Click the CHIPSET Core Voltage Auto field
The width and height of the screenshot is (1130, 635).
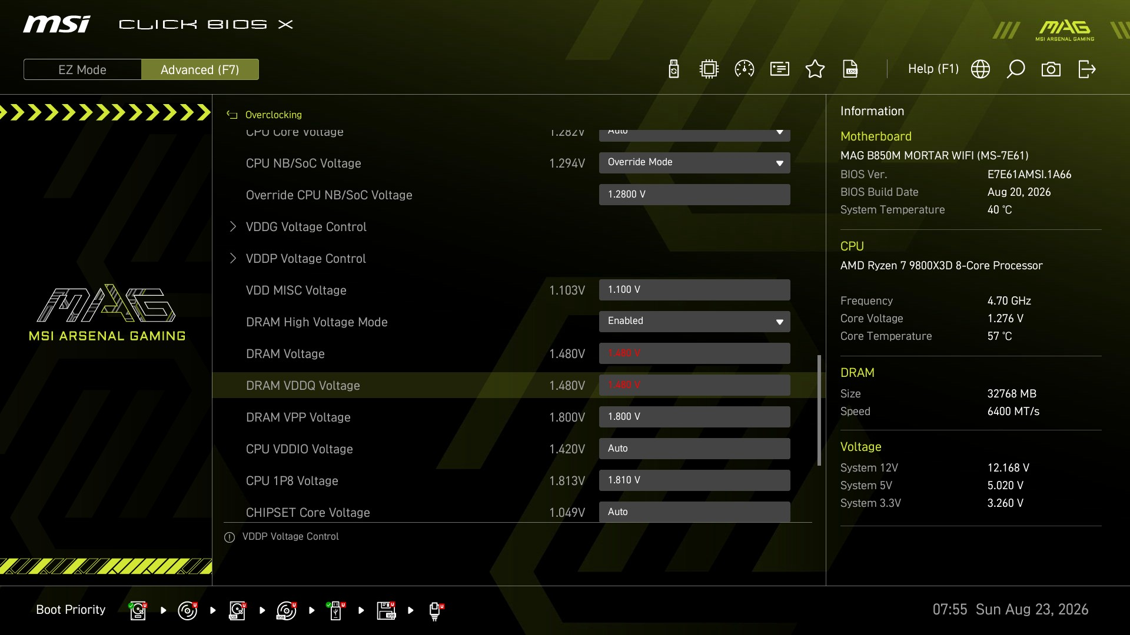[x=694, y=512]
